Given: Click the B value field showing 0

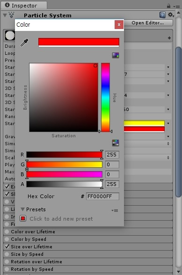Looking at the screenshot, I should click(x=112, y=174).
